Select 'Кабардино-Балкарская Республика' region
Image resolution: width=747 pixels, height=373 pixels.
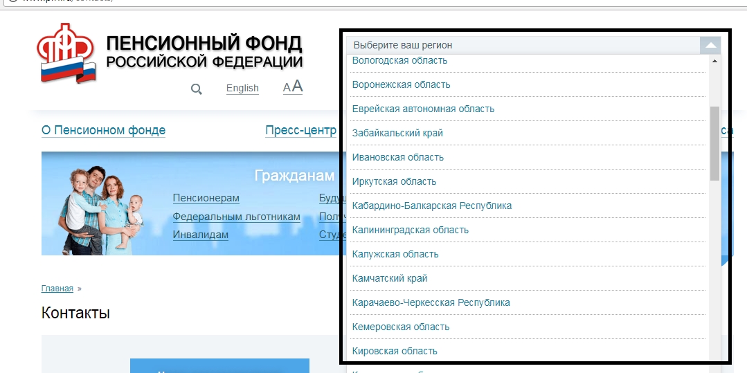[431, 206]
